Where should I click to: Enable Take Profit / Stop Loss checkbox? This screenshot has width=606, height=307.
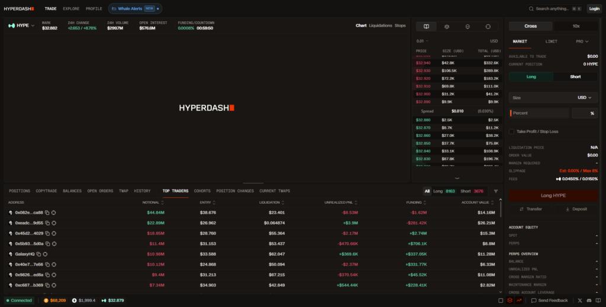click(x=511, y=132)
